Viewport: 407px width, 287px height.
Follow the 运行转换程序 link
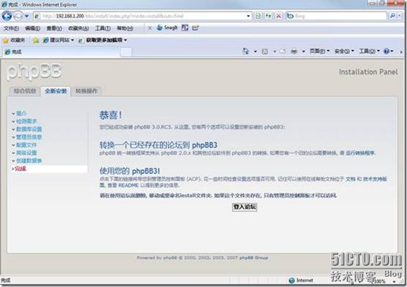tap(360, 153)
